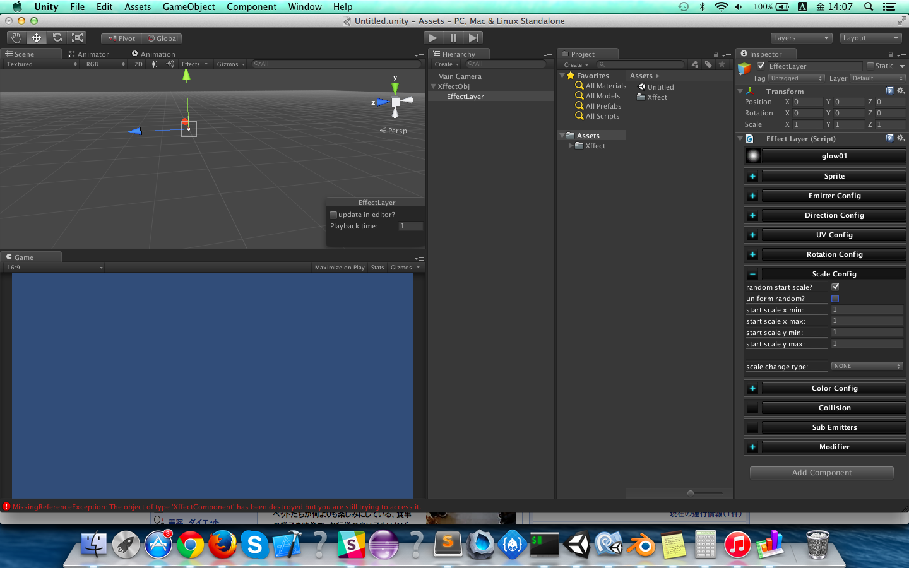The width and height of the screenshot is (909, 568).
Task: Click the Playback time input field
Action: coord(411,226)
